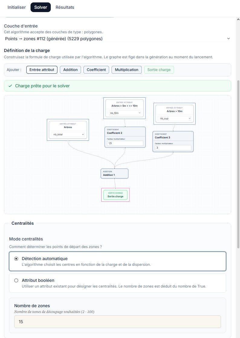Expand the Couche d'entrée layer dropdown
This screenshot has width=240, height=338.
click(x=118, y=39)
